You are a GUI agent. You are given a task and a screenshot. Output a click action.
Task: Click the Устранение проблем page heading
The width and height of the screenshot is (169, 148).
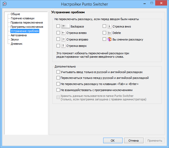pyautogui.click(x=68, y=12)
